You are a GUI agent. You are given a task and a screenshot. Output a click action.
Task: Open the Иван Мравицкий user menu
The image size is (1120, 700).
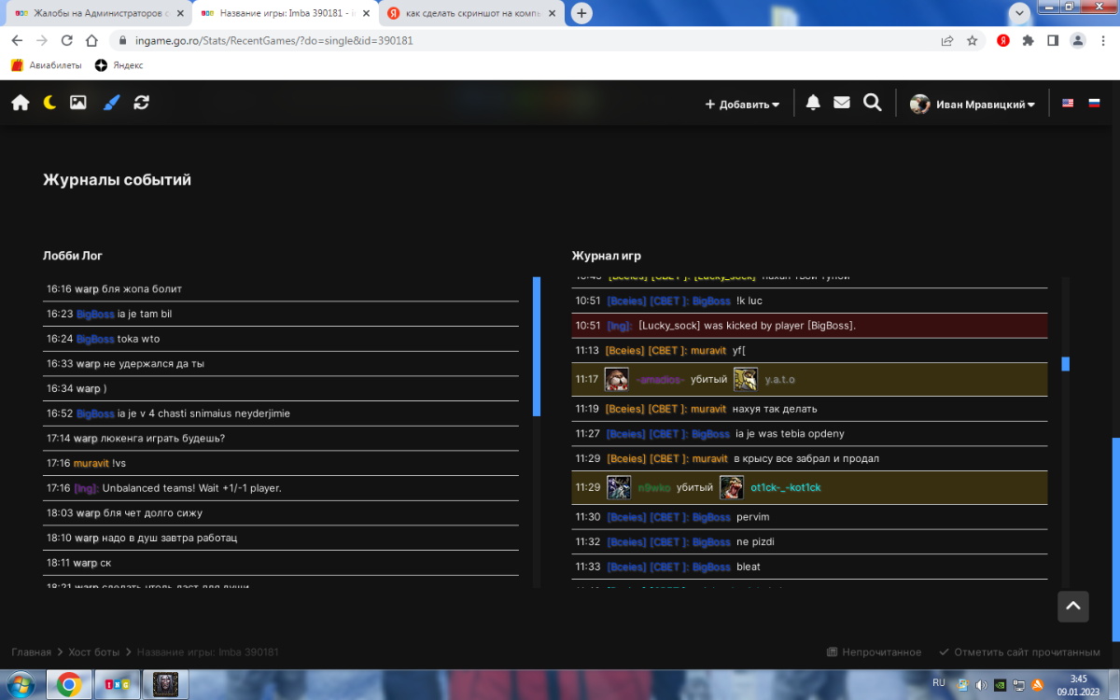click(973, 105)
